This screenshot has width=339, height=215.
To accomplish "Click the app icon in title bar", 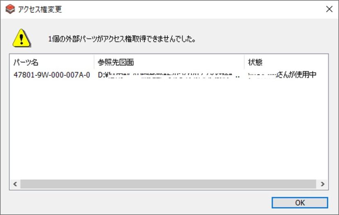I will pos(10,9).
